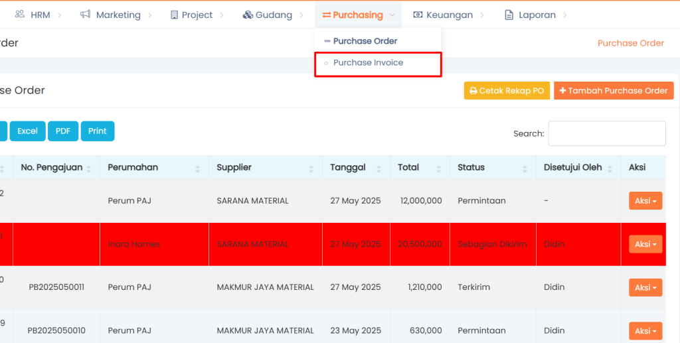The image size is (680, 343).
Task: Sort by the Tanggal column header
Action: click(348, 168)
